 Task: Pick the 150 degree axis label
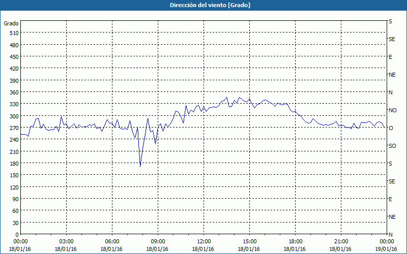pyautogui.click(x=15, y=175)
